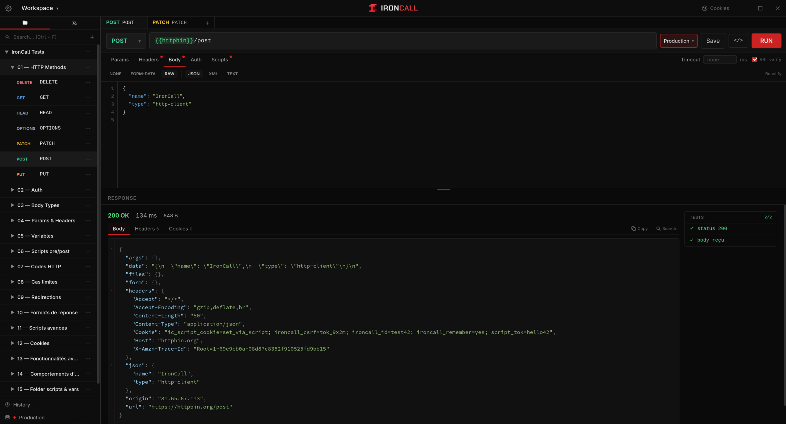Open the POST method dropdown

126,41
